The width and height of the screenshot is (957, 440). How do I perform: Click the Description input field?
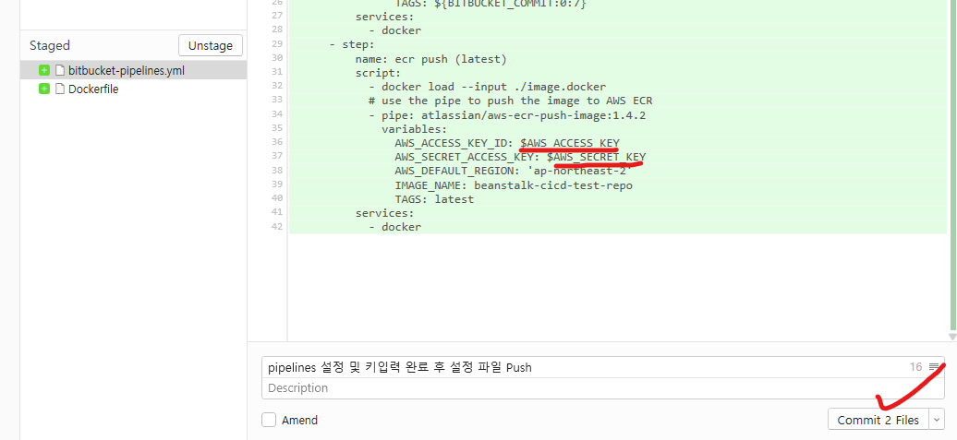602,388
